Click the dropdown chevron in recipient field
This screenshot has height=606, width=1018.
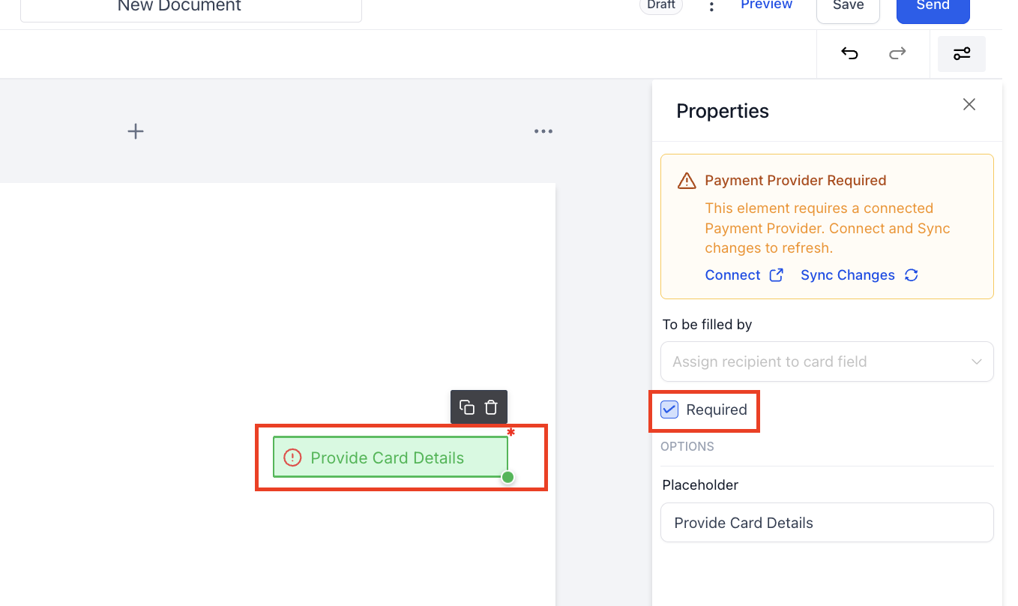pos(977,361)
